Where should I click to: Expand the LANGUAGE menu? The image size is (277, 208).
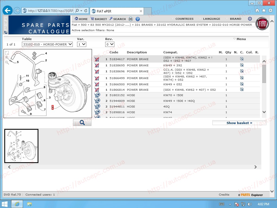pos(210,19)
